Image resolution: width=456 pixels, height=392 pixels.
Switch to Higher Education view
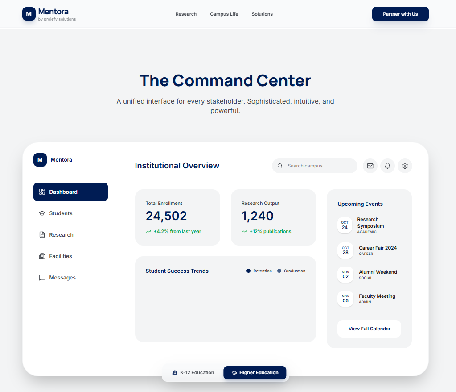click(x=255, y=373)
